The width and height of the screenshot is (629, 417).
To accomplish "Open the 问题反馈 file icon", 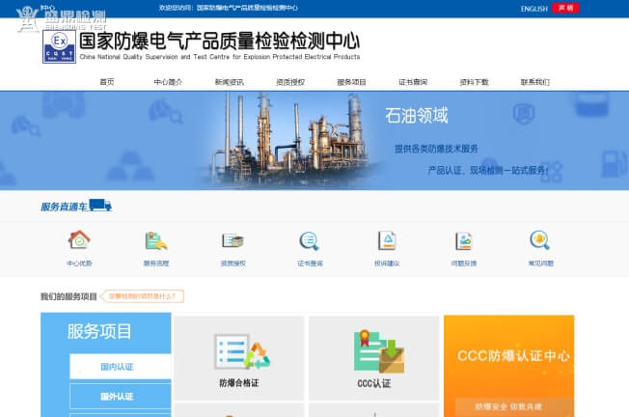I will point(464,240).
